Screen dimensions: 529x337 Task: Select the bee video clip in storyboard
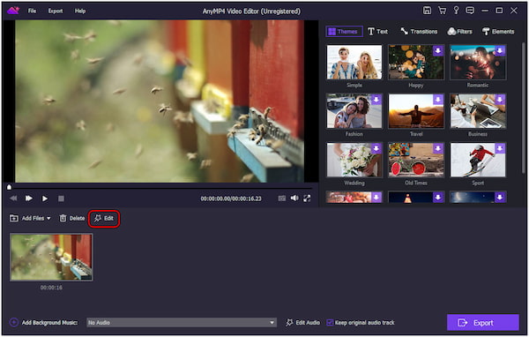click(x=51, y=257)
